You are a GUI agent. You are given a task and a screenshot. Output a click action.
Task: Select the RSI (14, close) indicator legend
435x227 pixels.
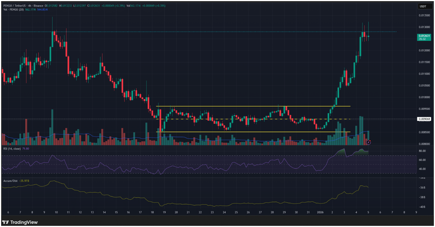coord(12,148)
